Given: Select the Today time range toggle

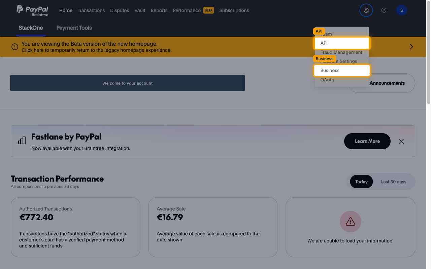Looking at the screenshot, I should [x=361, y=182].
